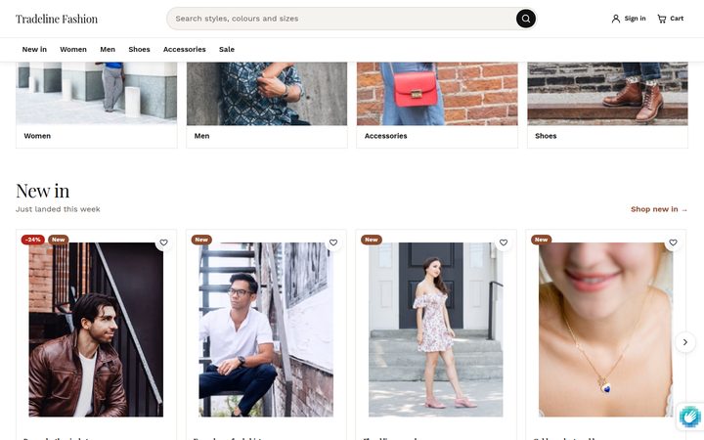Favorite the white shirt product with heart

[x=333, y=242]
